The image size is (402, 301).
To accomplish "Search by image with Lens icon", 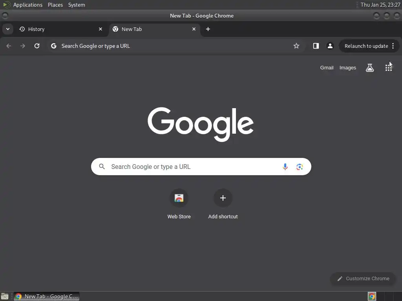I will (300, 167).
